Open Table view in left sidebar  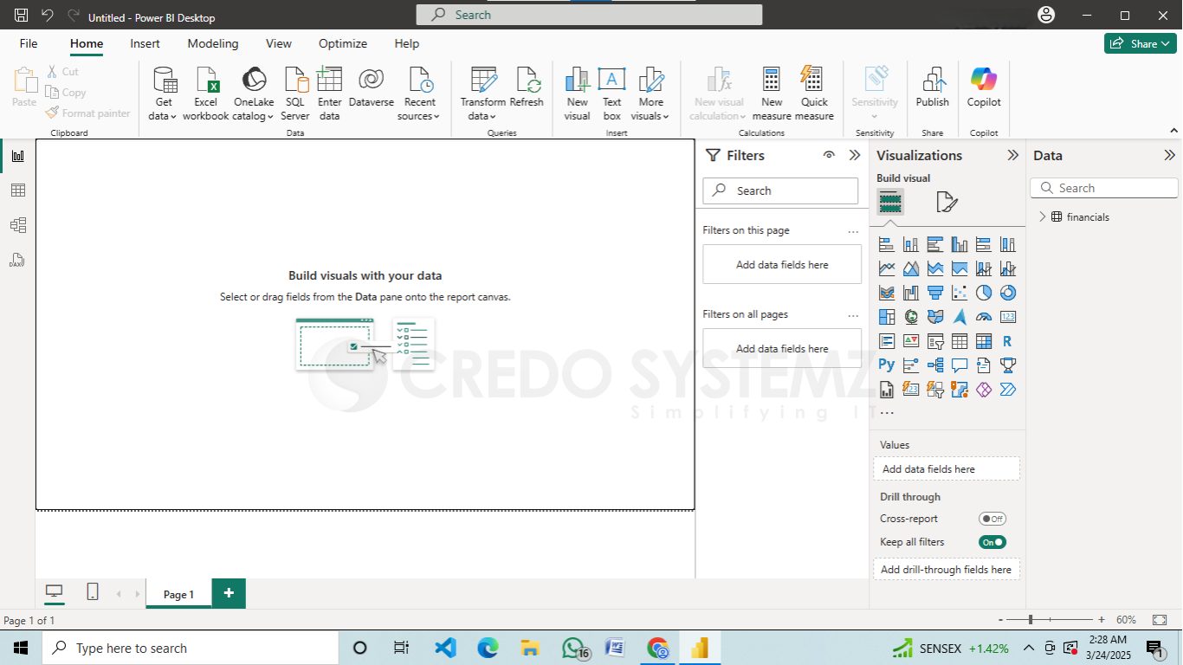(17, 190)
